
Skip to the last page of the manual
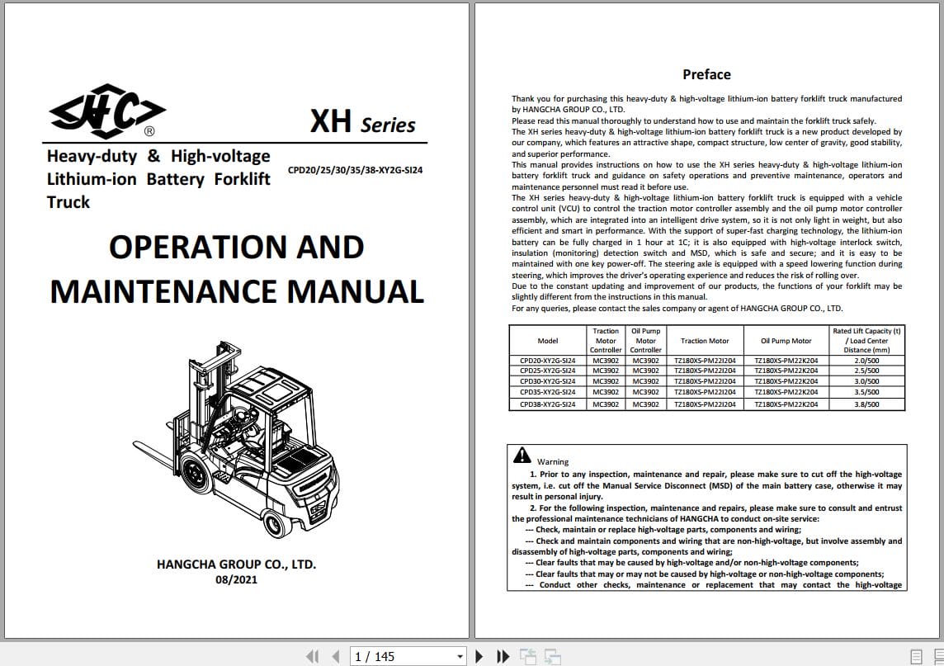click(x=503, y=655)
